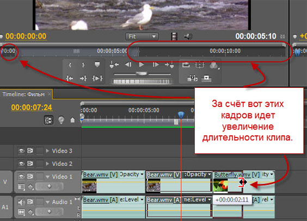This screenshot has width=307, height=221.
Task: Play the program monitor video
Action: tap(142, 64)
